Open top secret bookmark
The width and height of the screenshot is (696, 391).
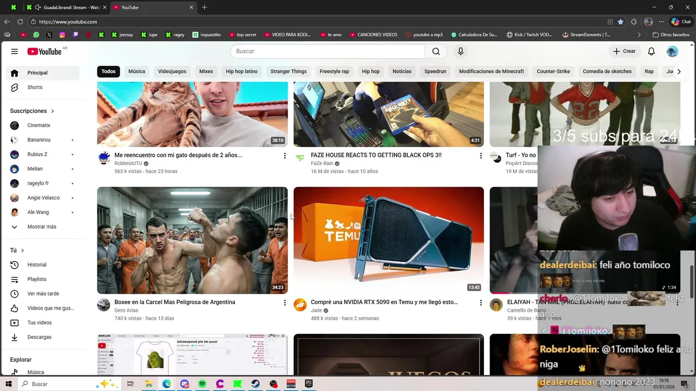pos(242,35)
